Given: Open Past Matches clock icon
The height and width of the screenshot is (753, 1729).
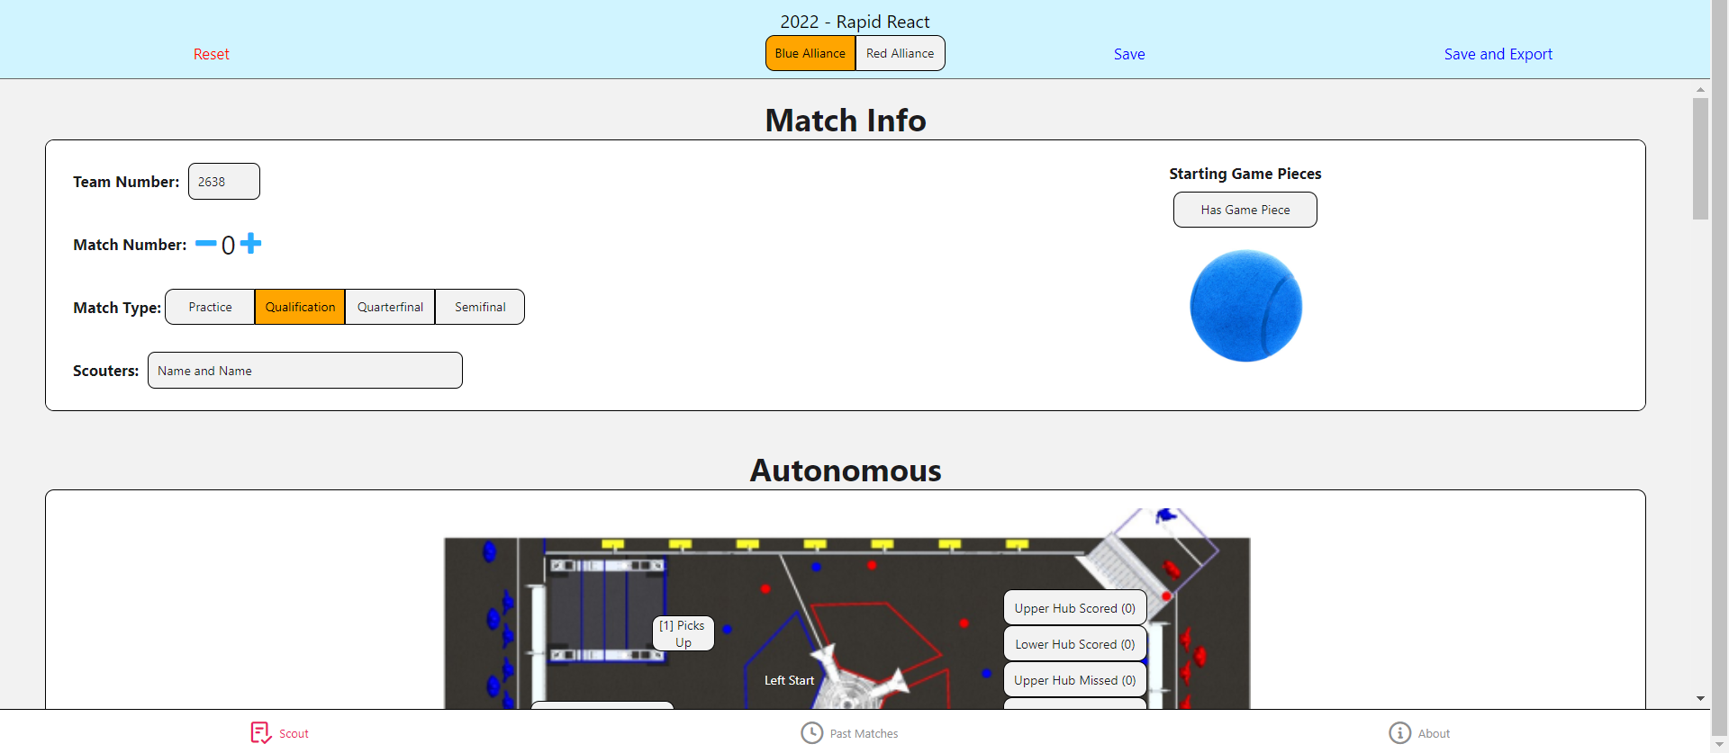Looking at the screenshot, I should click(811, 733).
